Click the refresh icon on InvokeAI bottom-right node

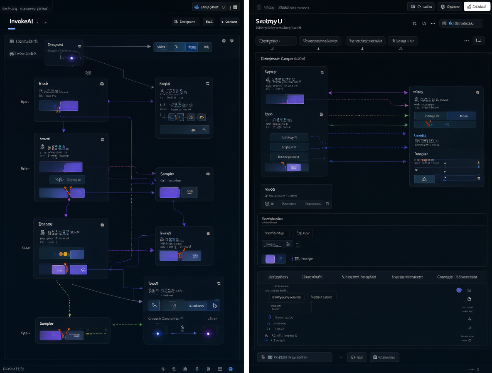pyautogui.click(x=219, y=283)
